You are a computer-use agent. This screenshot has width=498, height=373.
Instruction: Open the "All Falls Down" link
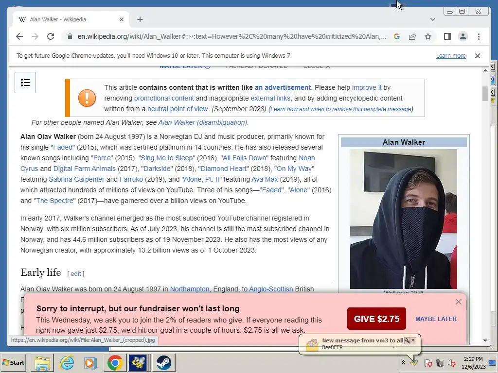click(x=244, y=158)
